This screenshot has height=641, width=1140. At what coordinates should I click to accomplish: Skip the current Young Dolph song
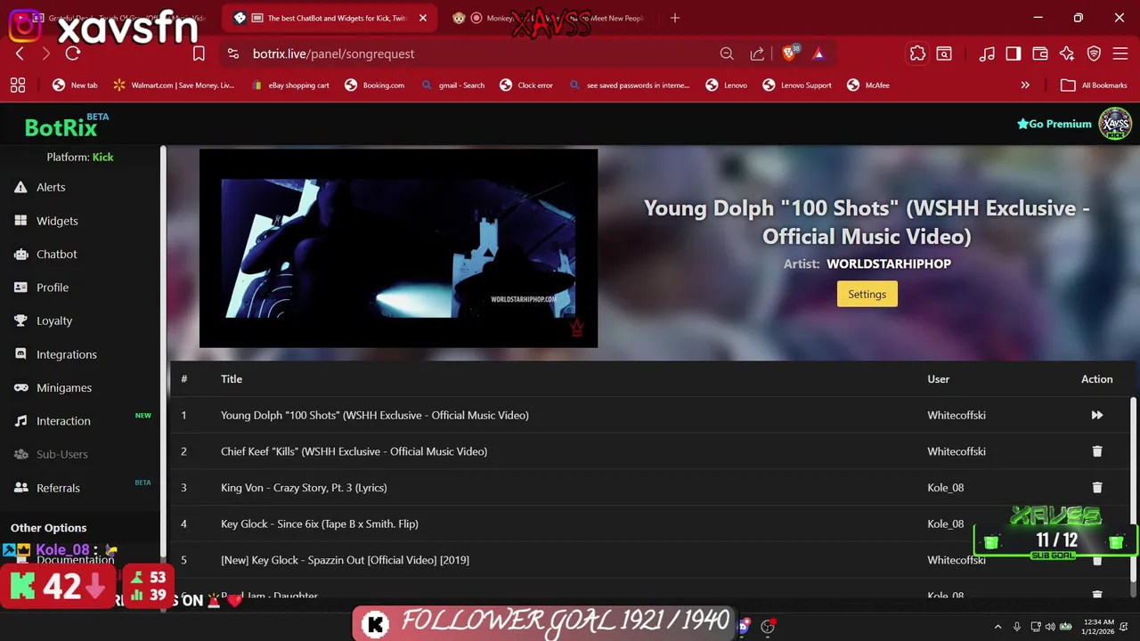1097,415
